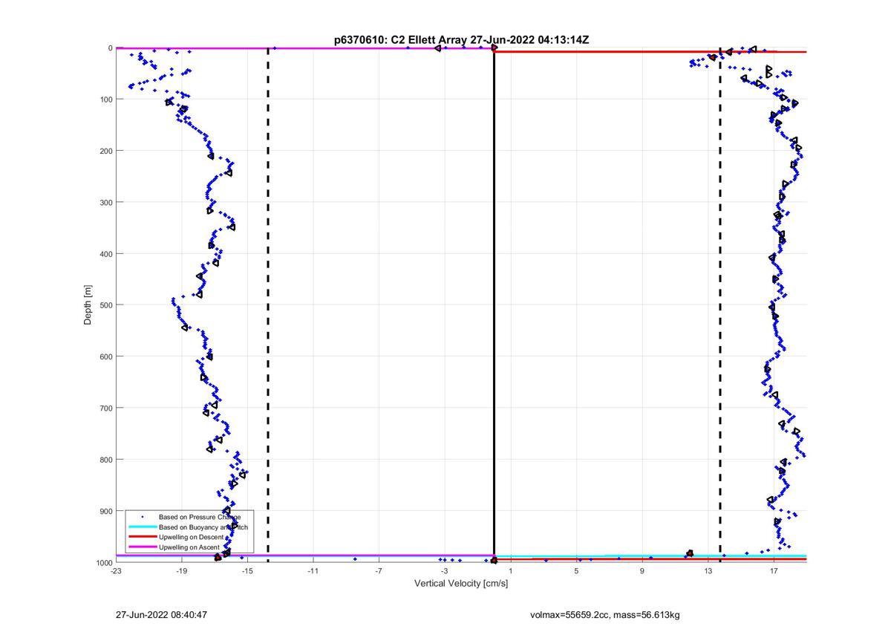891x632 pixels.
Task: Click the left dashed vertical line near -14
Action: 268,304
